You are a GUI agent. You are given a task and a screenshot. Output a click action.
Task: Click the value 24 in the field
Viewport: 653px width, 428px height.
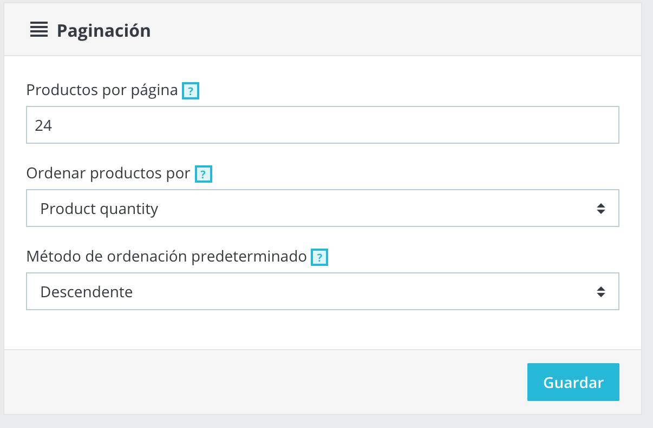point(43,125)
